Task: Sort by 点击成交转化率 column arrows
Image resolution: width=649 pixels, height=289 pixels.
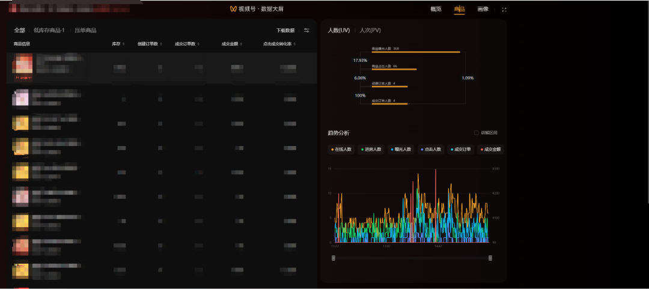Action: [x=294, y=44]
